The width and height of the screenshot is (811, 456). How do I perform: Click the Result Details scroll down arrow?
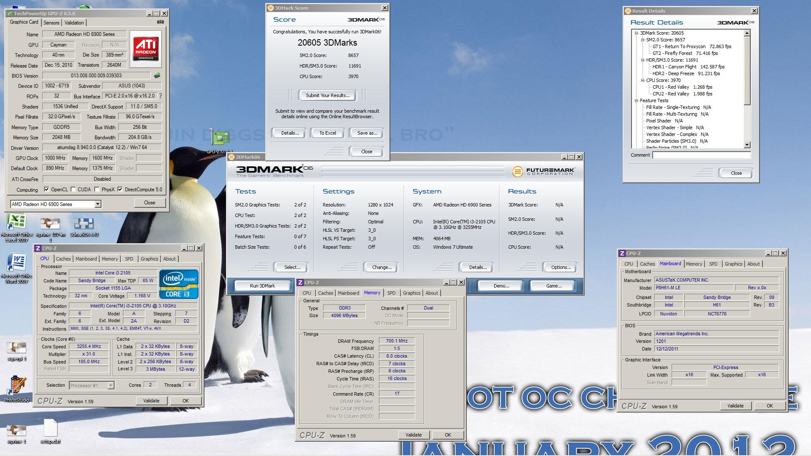(747, 145)
